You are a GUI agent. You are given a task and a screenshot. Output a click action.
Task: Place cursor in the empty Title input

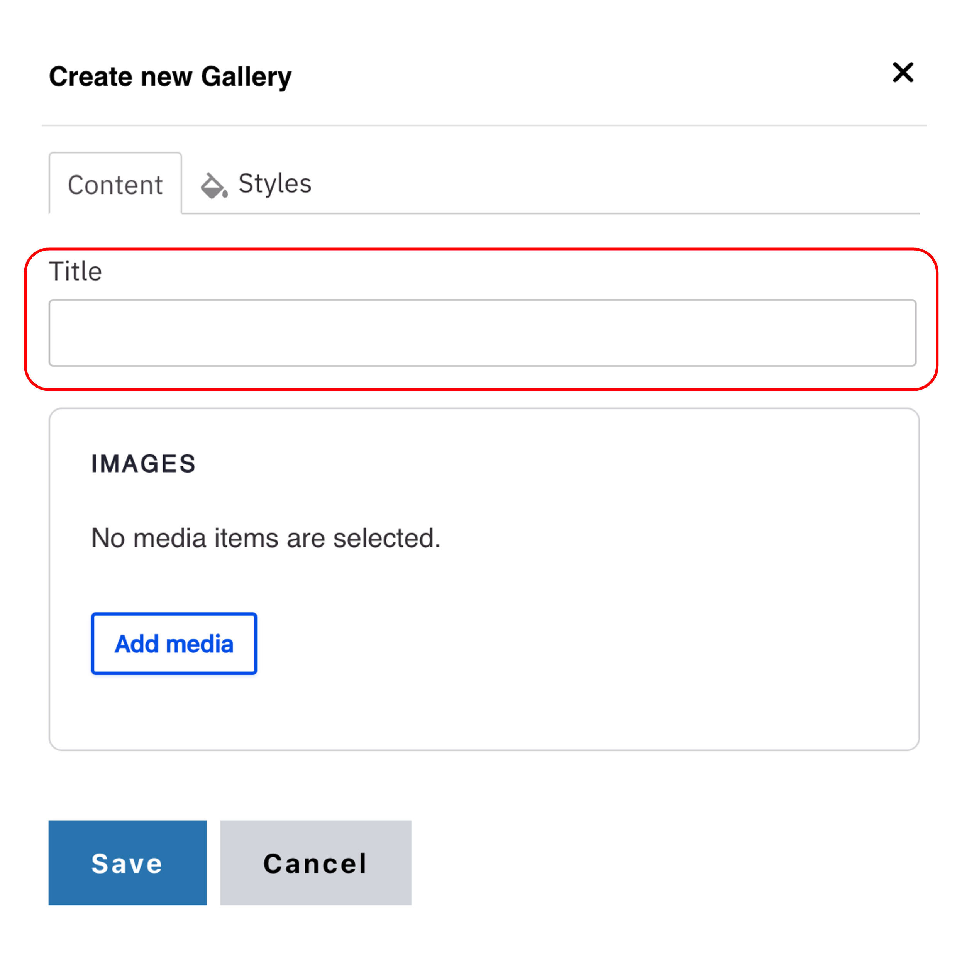pos(482,333)
